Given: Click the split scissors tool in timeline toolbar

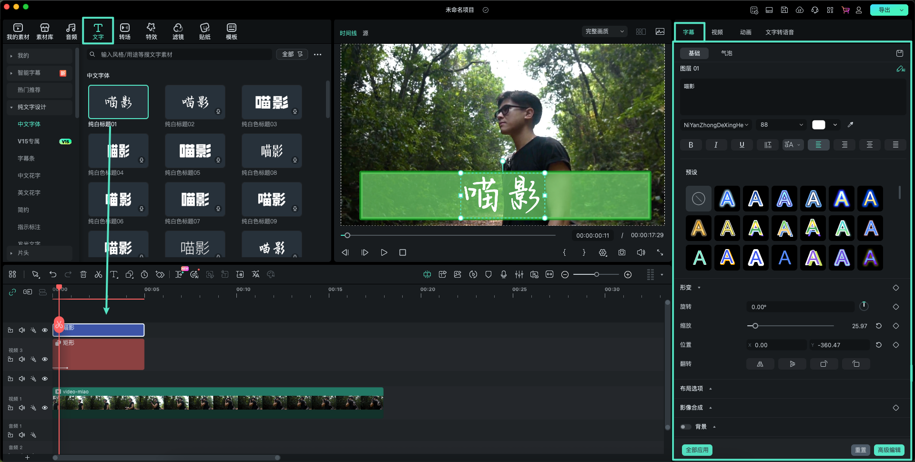Looking at the screenshot, I should (x=98, y=274).
